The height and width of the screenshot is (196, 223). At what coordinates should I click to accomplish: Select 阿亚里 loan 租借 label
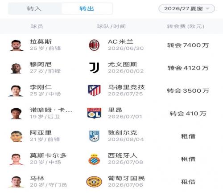pyautogui.click(x=188, y=136)
